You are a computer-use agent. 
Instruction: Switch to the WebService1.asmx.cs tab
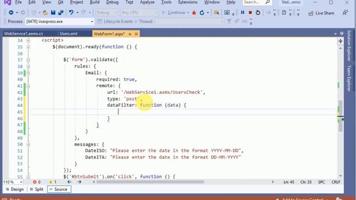tap(23, 33)
